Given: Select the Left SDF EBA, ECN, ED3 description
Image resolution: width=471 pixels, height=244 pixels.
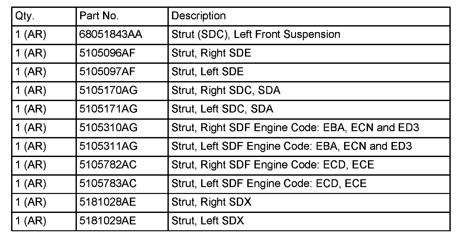Looking at the screenshot, I should pyautogui.click(x=291, y=146).
